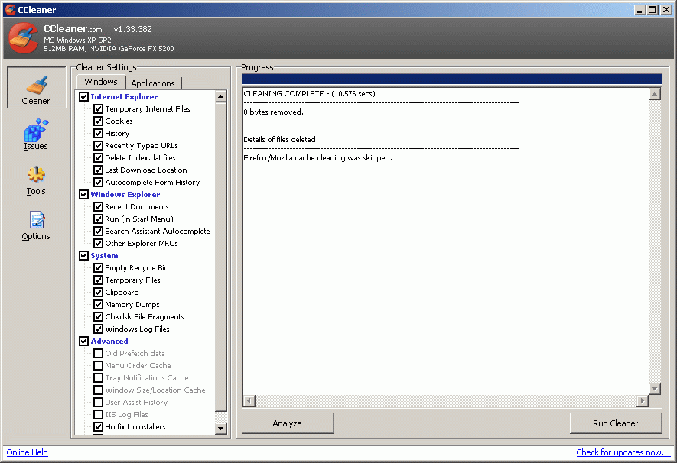Enable Old Prefetch data
Viewport: 677px width, 463px height.
pyautogui.click(x=99, y=353)
